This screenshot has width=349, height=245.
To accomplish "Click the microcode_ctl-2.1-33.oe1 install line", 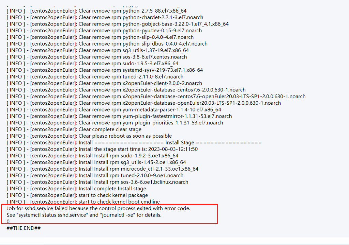I will pos(102,169).
